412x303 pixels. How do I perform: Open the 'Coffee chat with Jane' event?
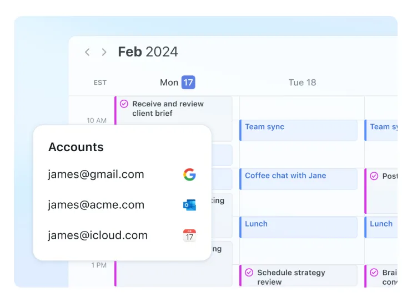[298, 179]
